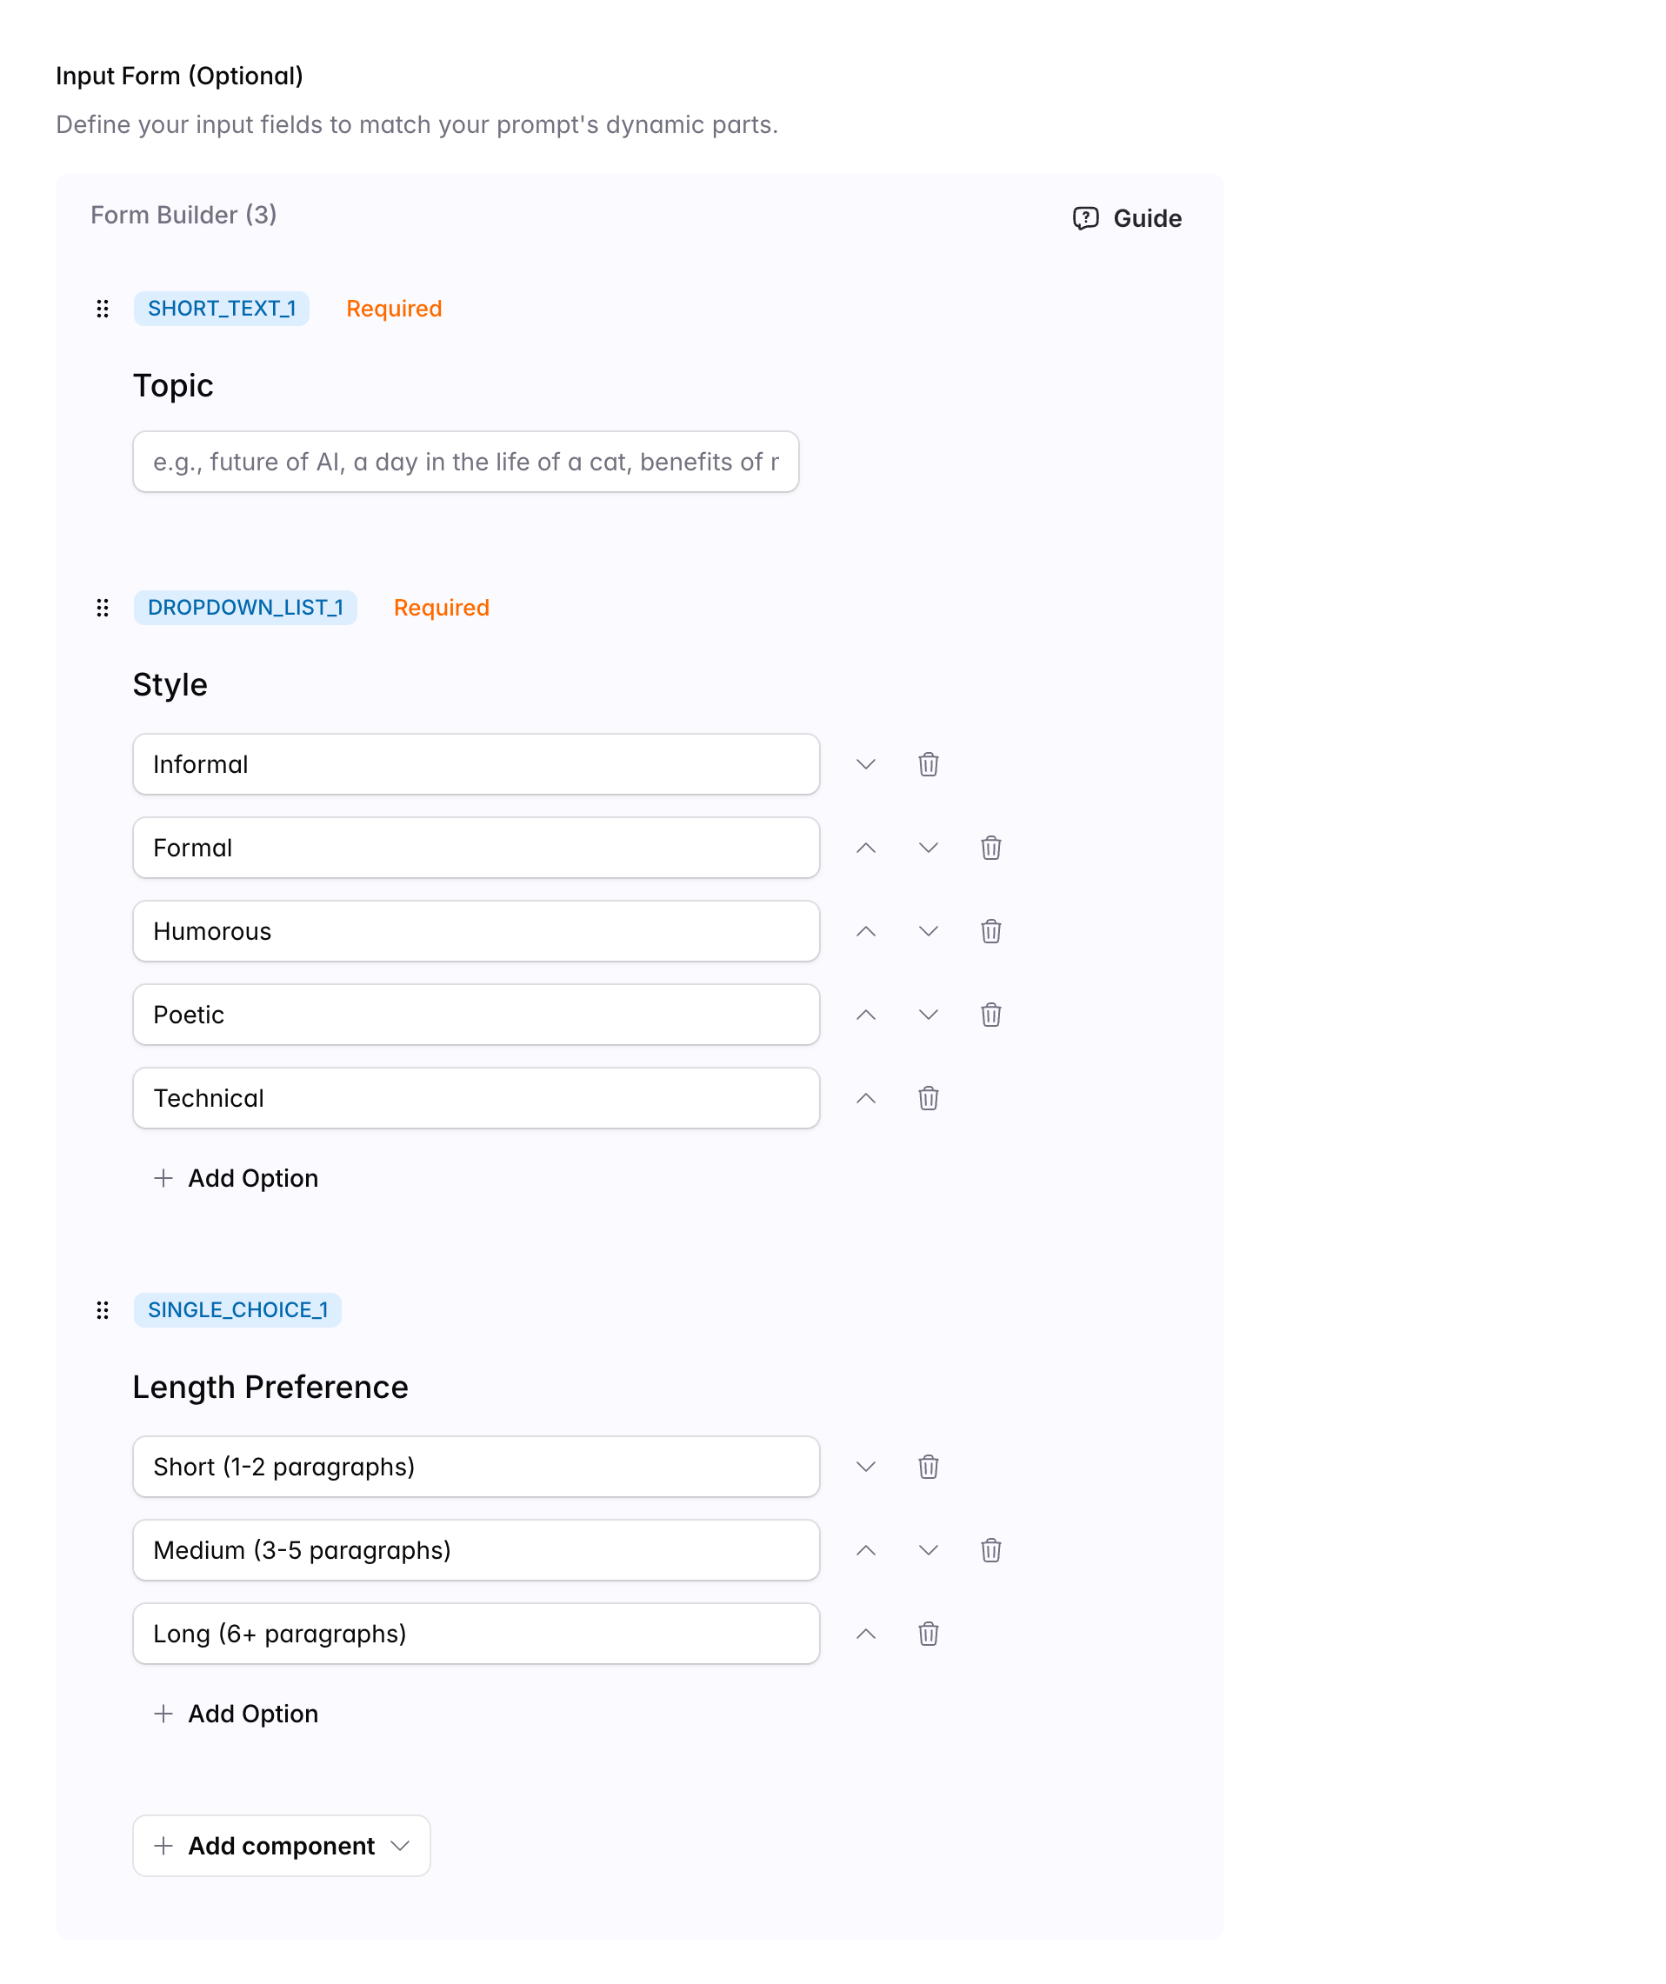Delete the Informal style option
Viewport: 1666px width, 1984px height.
[x=928, y=764]
